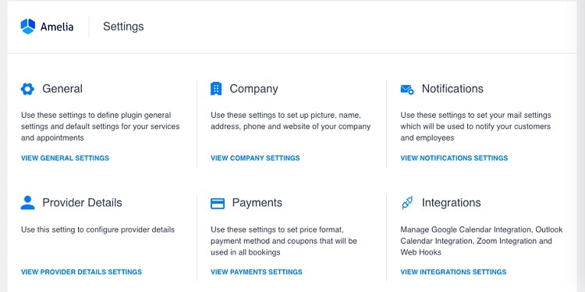Screen dimensions: 585x292
Task: Click the Provider Details person icon
Action: [27, 203]
